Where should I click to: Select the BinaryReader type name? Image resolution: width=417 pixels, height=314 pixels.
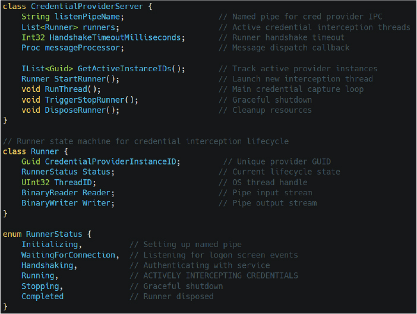pos(49,192)
